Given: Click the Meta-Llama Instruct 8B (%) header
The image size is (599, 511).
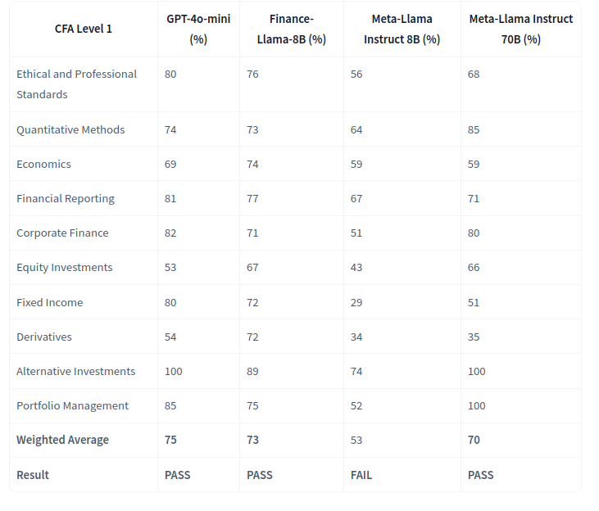Looking at the screenshot, I should 402,29.
